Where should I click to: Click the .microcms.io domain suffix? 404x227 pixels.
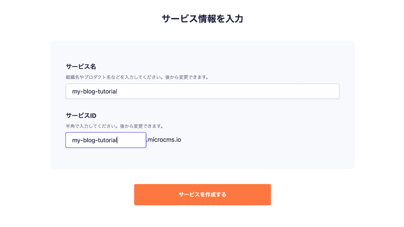click(x=164, y=139)
